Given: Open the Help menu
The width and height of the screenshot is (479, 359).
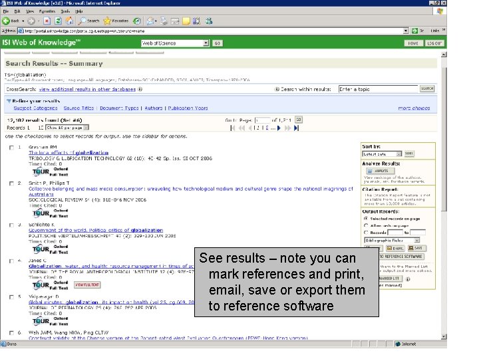Looking at the screenshot, I should tap(79, 11).
